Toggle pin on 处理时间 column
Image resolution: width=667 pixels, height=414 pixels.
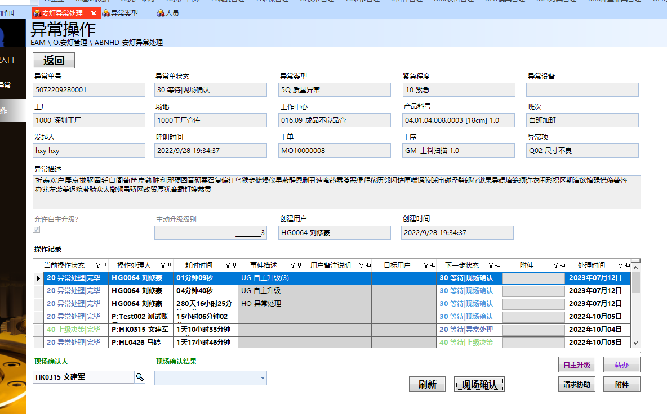pyautogui.click(x=628, y=265)
